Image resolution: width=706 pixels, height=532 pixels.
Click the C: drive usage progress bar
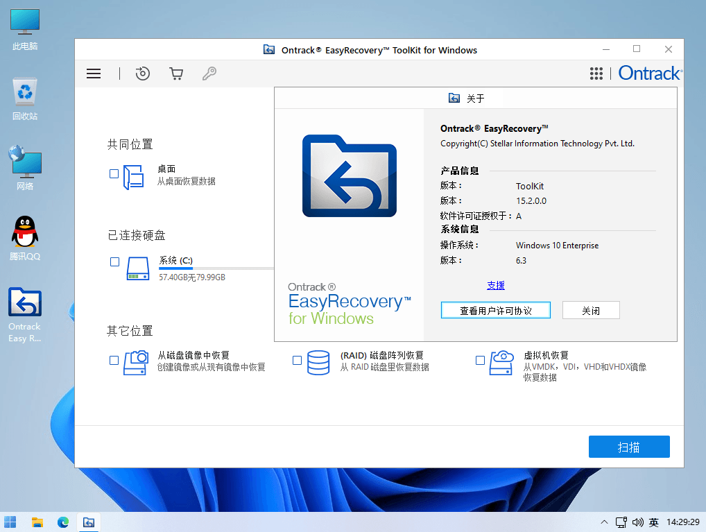point(216,268)
